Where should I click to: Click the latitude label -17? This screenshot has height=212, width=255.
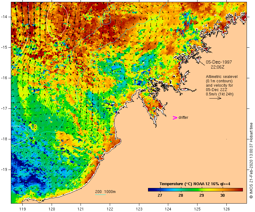tap(4, 108)
